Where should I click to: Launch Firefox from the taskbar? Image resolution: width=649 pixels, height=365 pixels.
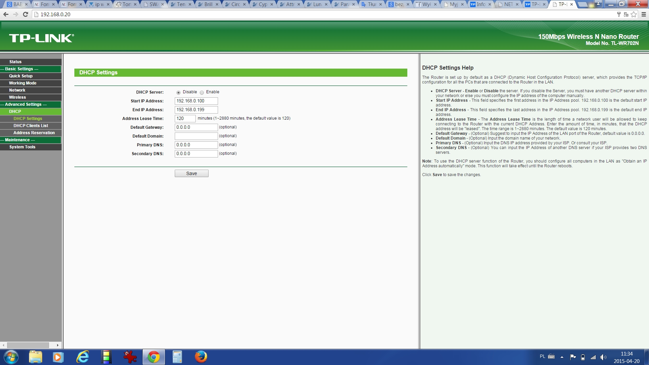[201, 357]
